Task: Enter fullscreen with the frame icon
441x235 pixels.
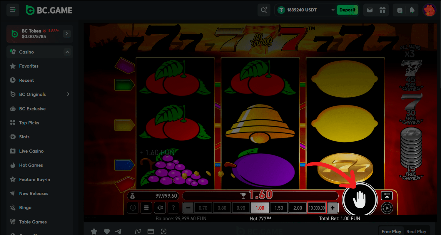Action: point(164,231)
